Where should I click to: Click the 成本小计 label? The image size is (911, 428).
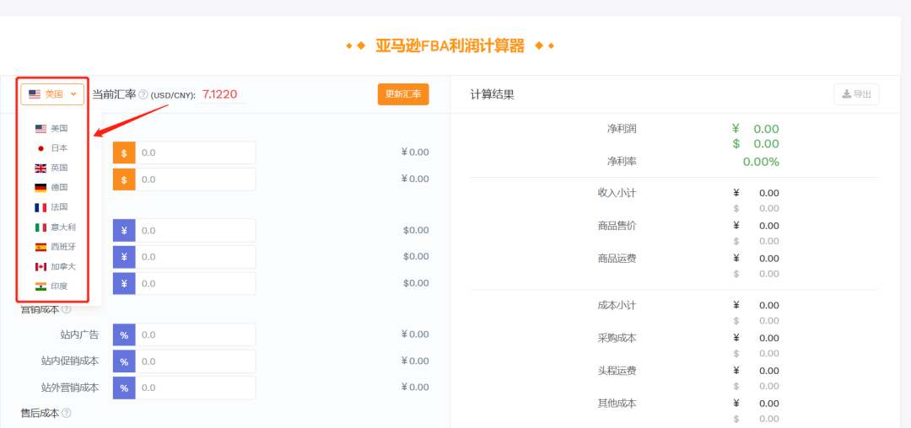click(x=617, y=305)
